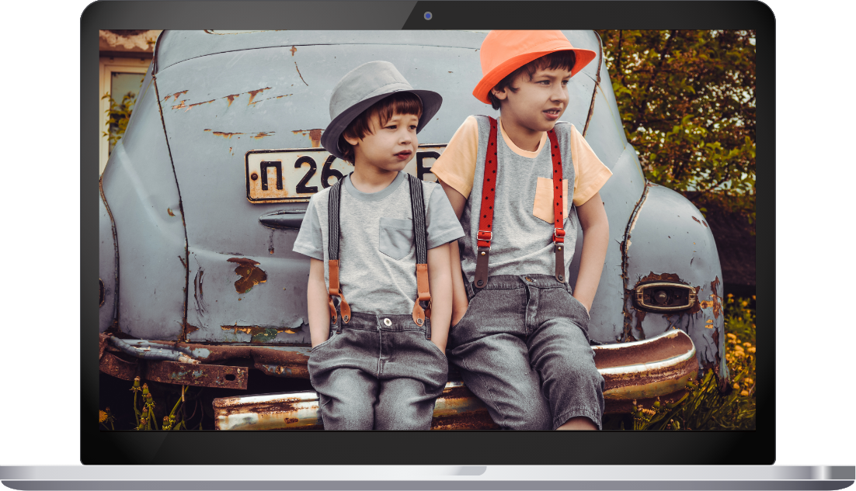Click the gray chest pocket on the smaller boy
This screenshot has width=856, height=491.
click(x=396, y=238)
